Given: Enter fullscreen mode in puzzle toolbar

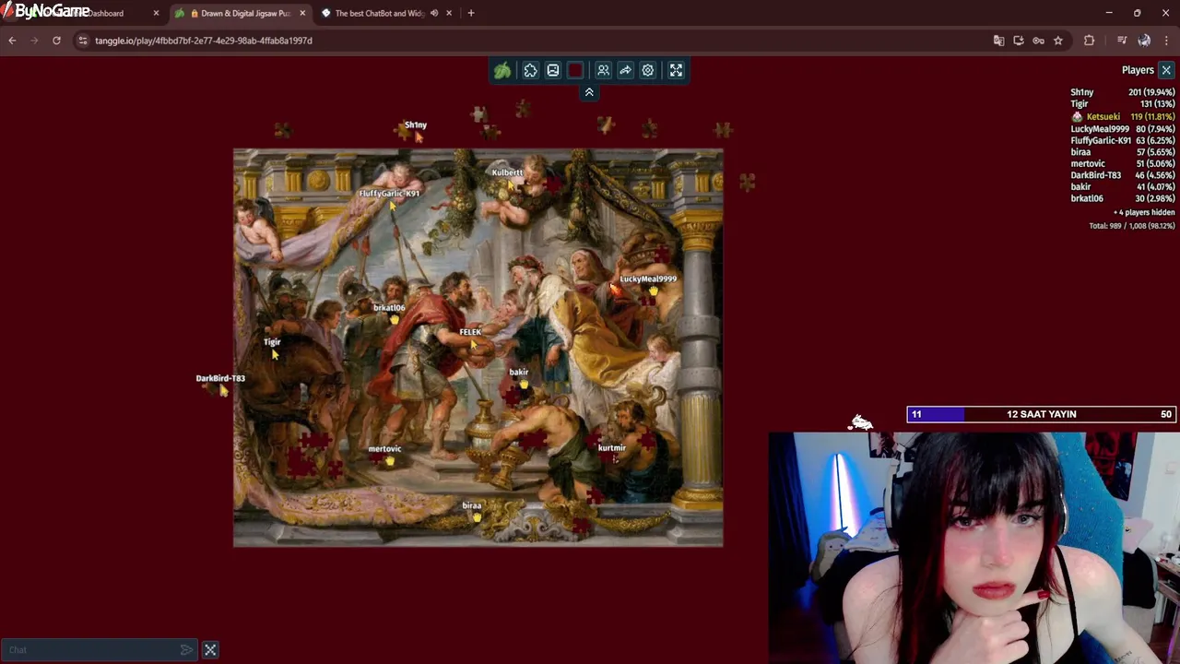Looking at the screenshot, I should coord(676,70).
